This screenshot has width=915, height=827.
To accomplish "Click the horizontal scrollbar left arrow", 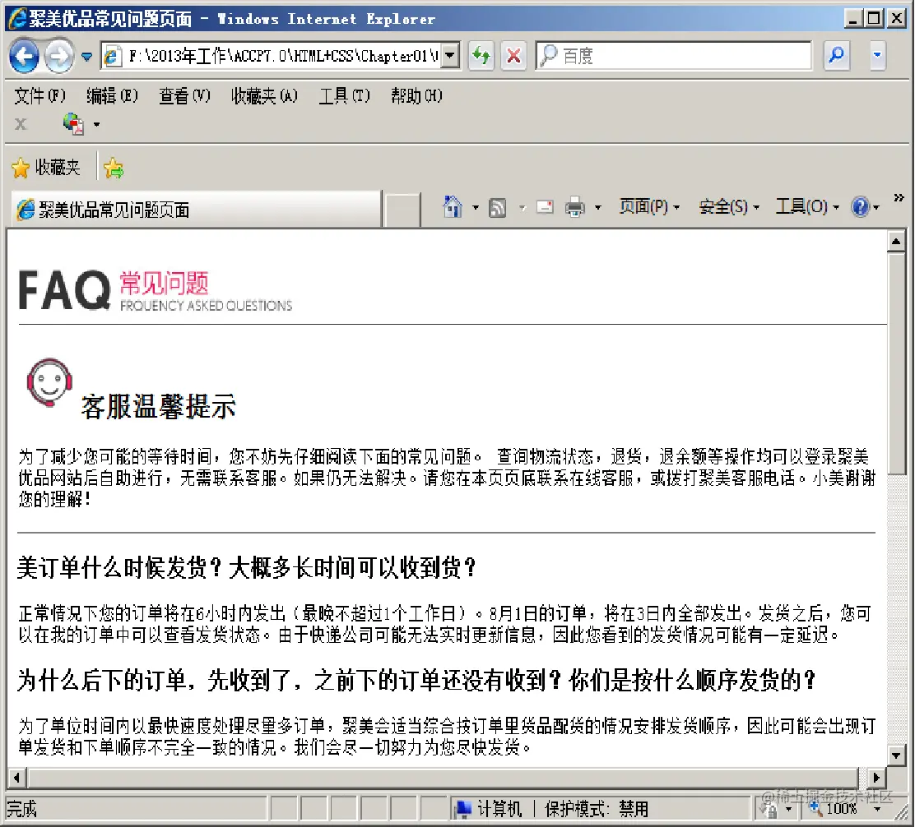I will [x=16, y=778].
